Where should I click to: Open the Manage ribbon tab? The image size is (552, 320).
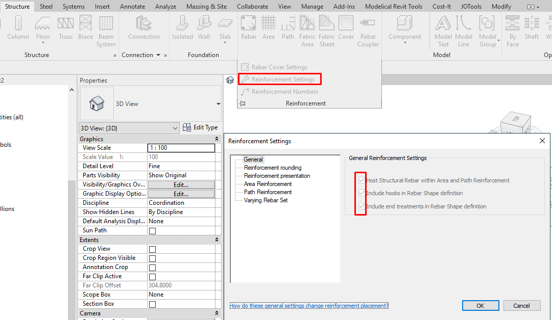tap(312, 7)
